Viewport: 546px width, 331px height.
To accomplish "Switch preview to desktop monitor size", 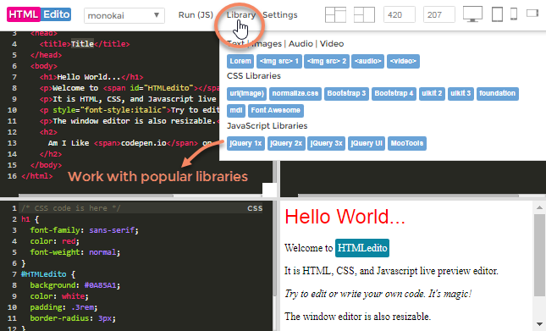I will pos(472,14).
